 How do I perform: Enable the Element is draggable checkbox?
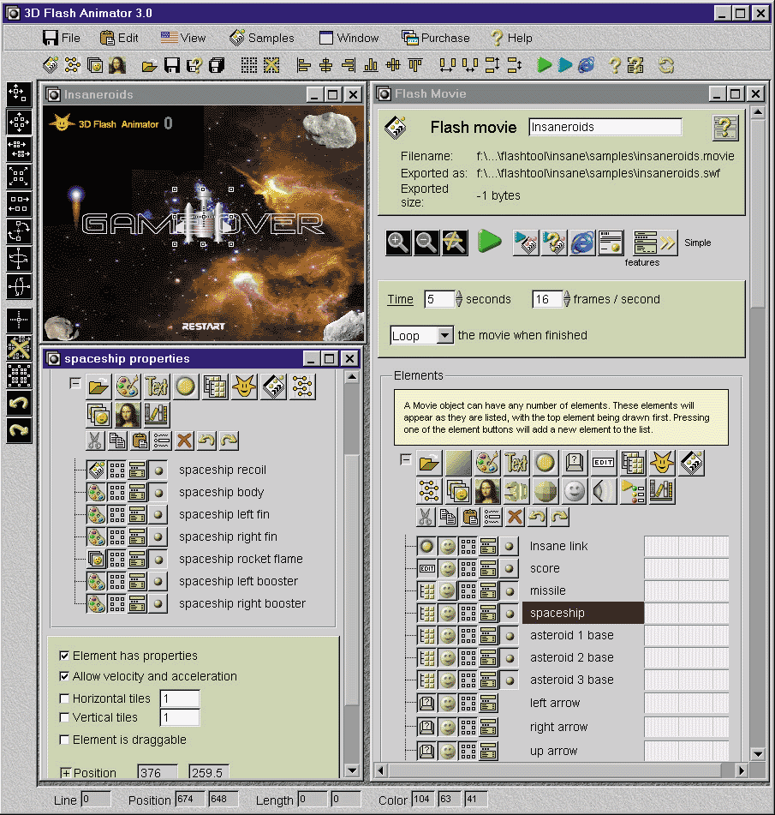pyautogui.click(x=64, y=740)
